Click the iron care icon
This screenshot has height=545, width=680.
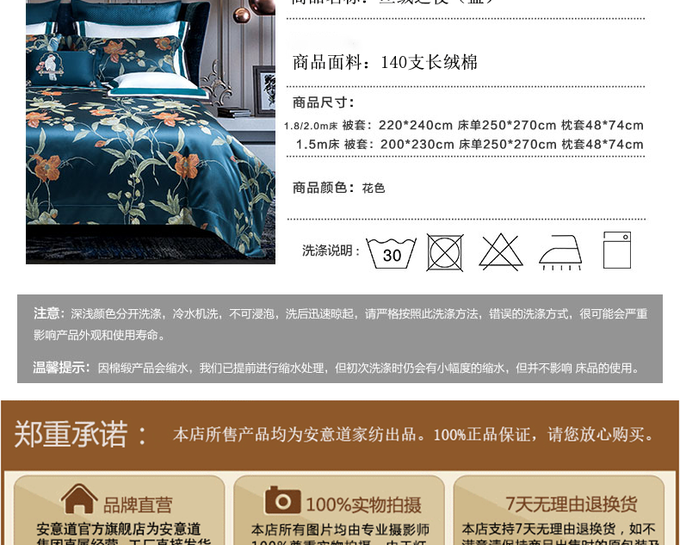(x=560, y=252)
